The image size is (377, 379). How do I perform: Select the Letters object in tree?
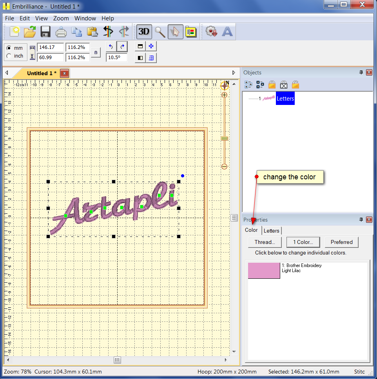(285, 98)
